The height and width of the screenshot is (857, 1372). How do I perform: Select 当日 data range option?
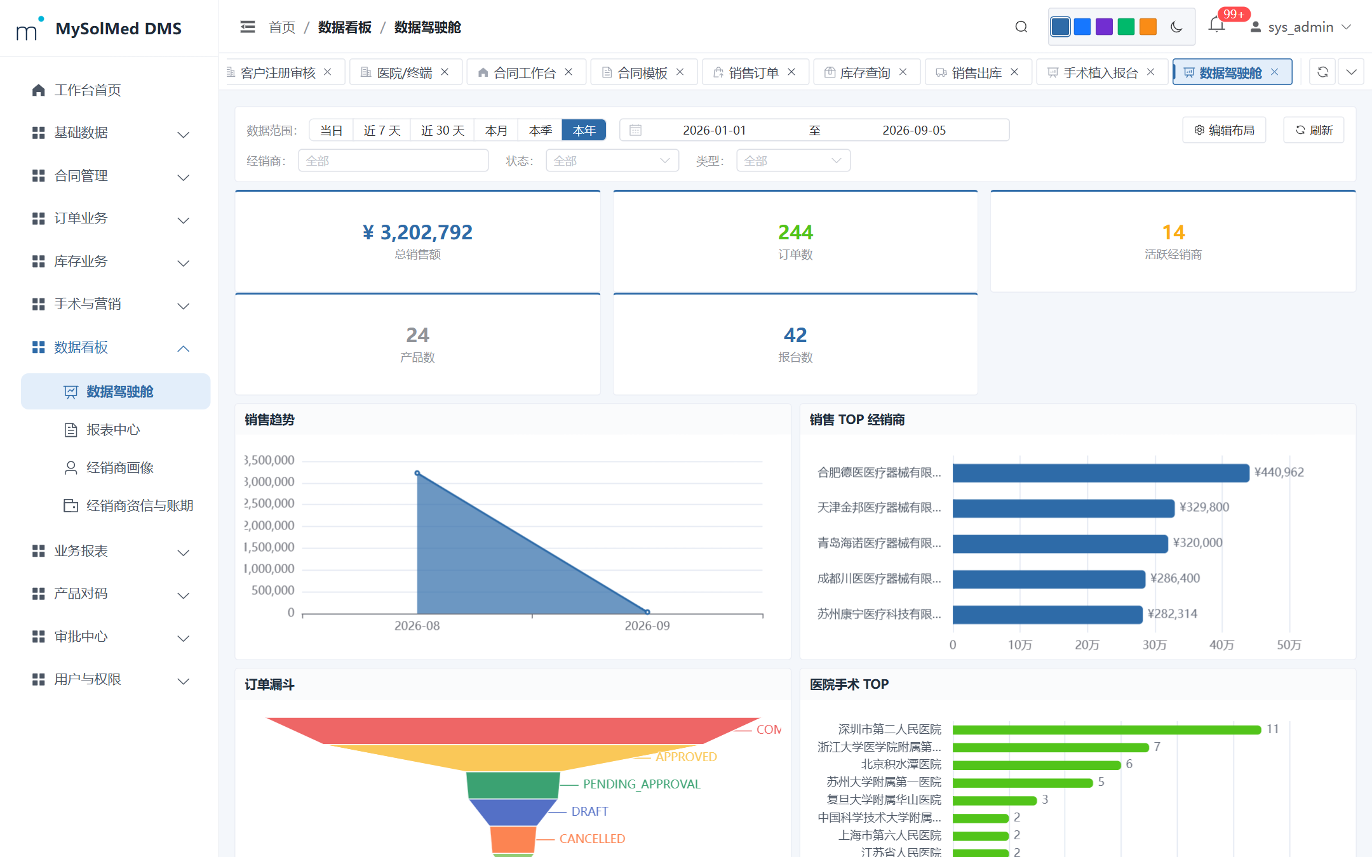(331, 130)
